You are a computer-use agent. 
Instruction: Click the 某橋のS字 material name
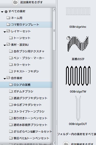click(78, 59)
